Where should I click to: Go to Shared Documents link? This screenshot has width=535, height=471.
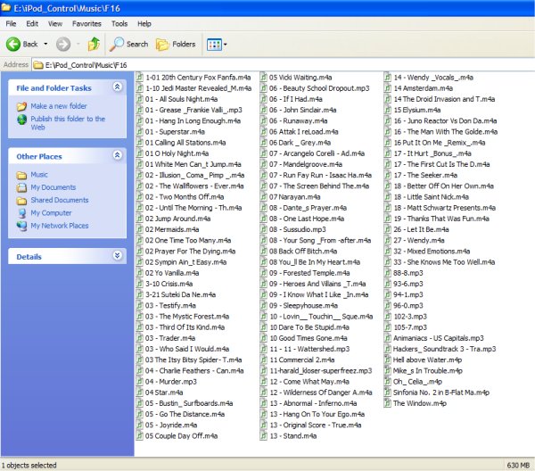click(60, 200)
